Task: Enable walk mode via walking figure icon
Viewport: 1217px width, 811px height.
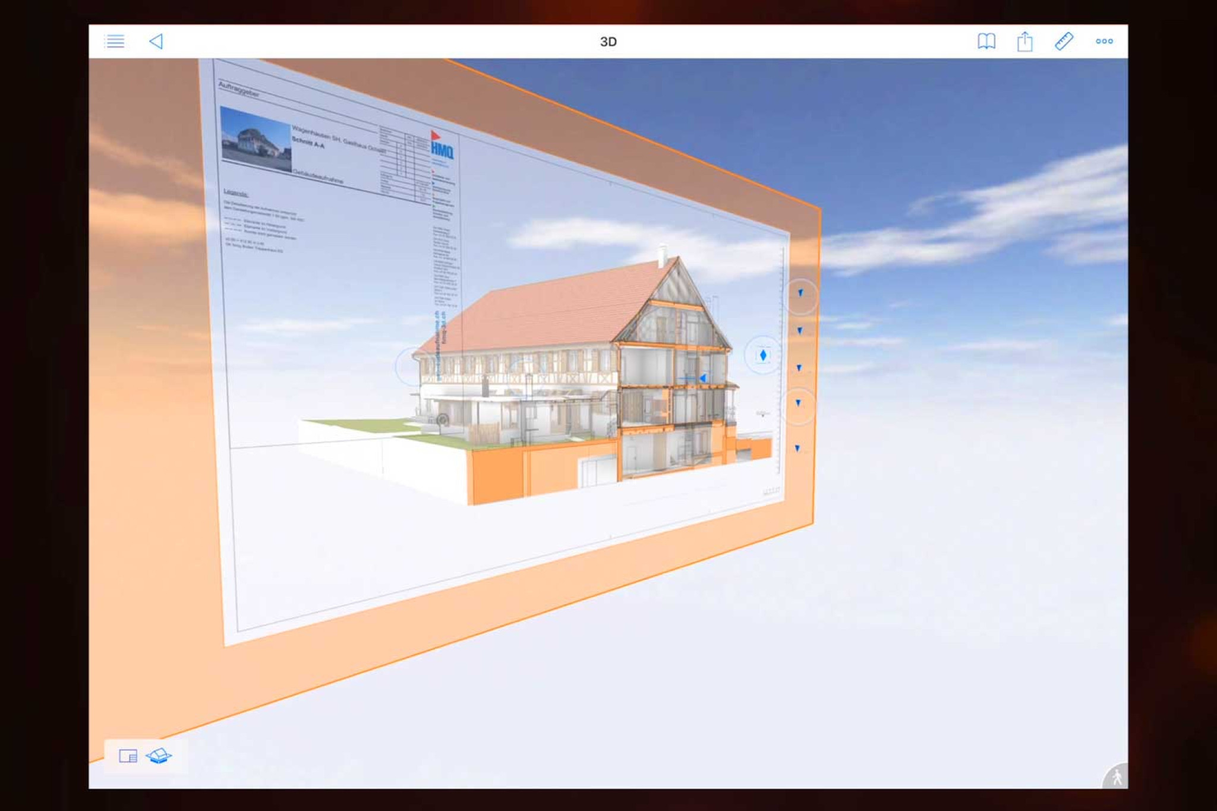Action: pos(1117,777)
